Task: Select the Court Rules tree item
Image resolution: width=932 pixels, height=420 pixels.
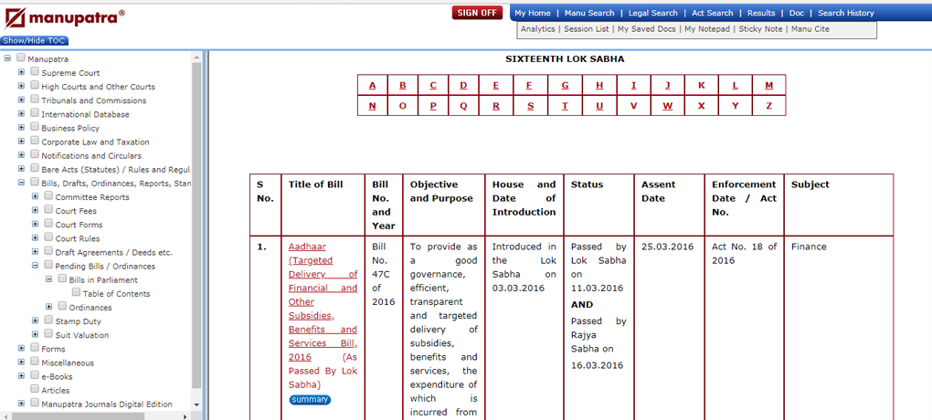Action: point(78,238)
